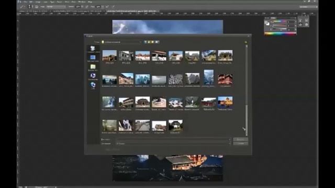Select the dark archway gate thumbnail in last row
This screenshot has width=335, height=188.
point(175,125)
